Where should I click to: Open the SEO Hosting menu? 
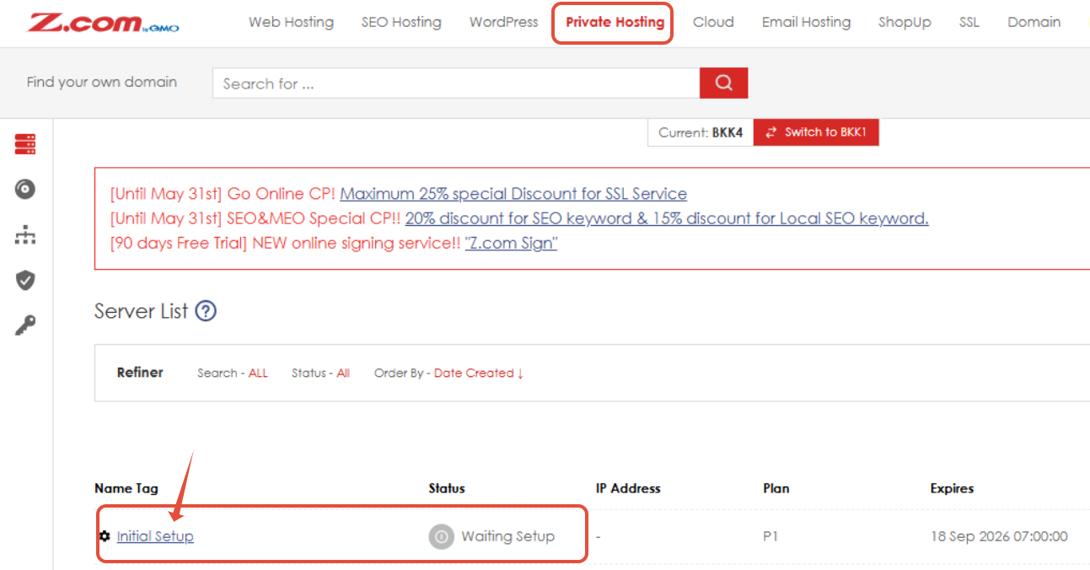(x=401, y=23)
